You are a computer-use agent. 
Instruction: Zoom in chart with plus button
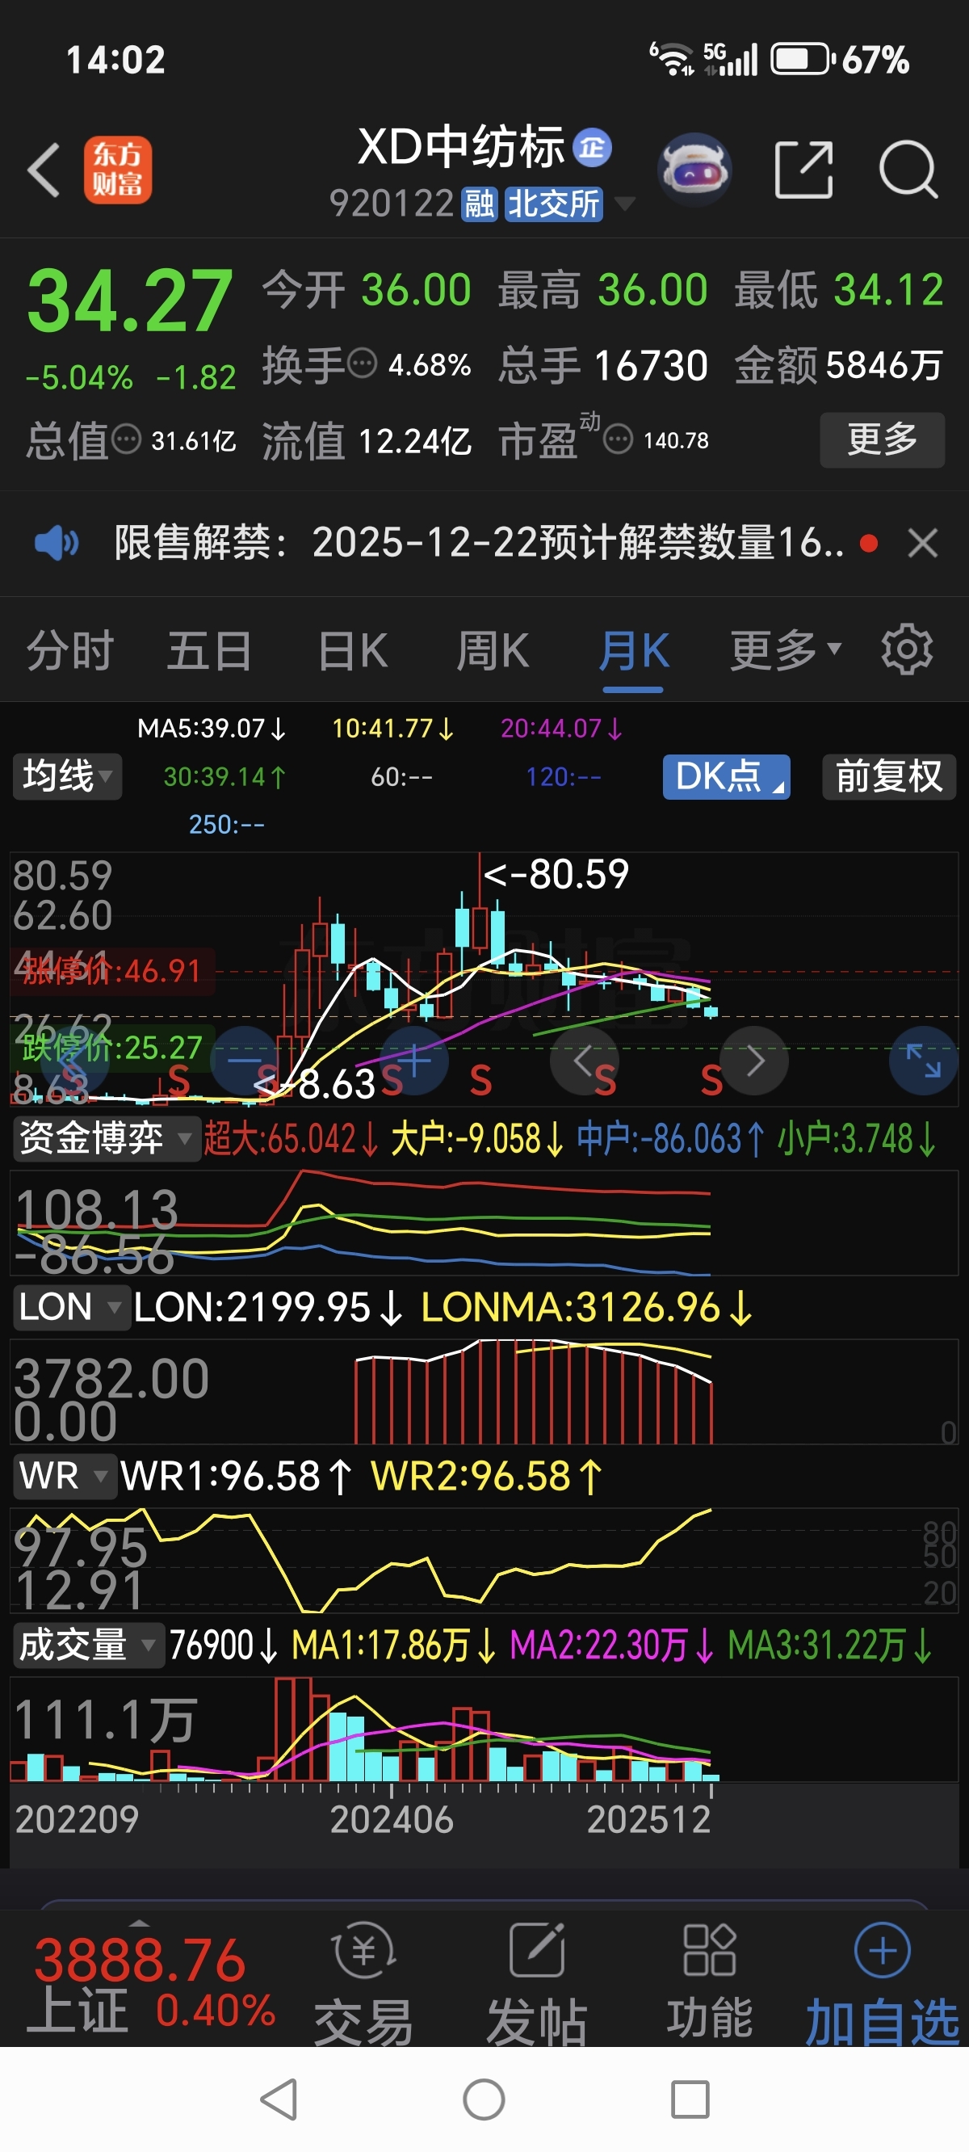(414, 1060)
